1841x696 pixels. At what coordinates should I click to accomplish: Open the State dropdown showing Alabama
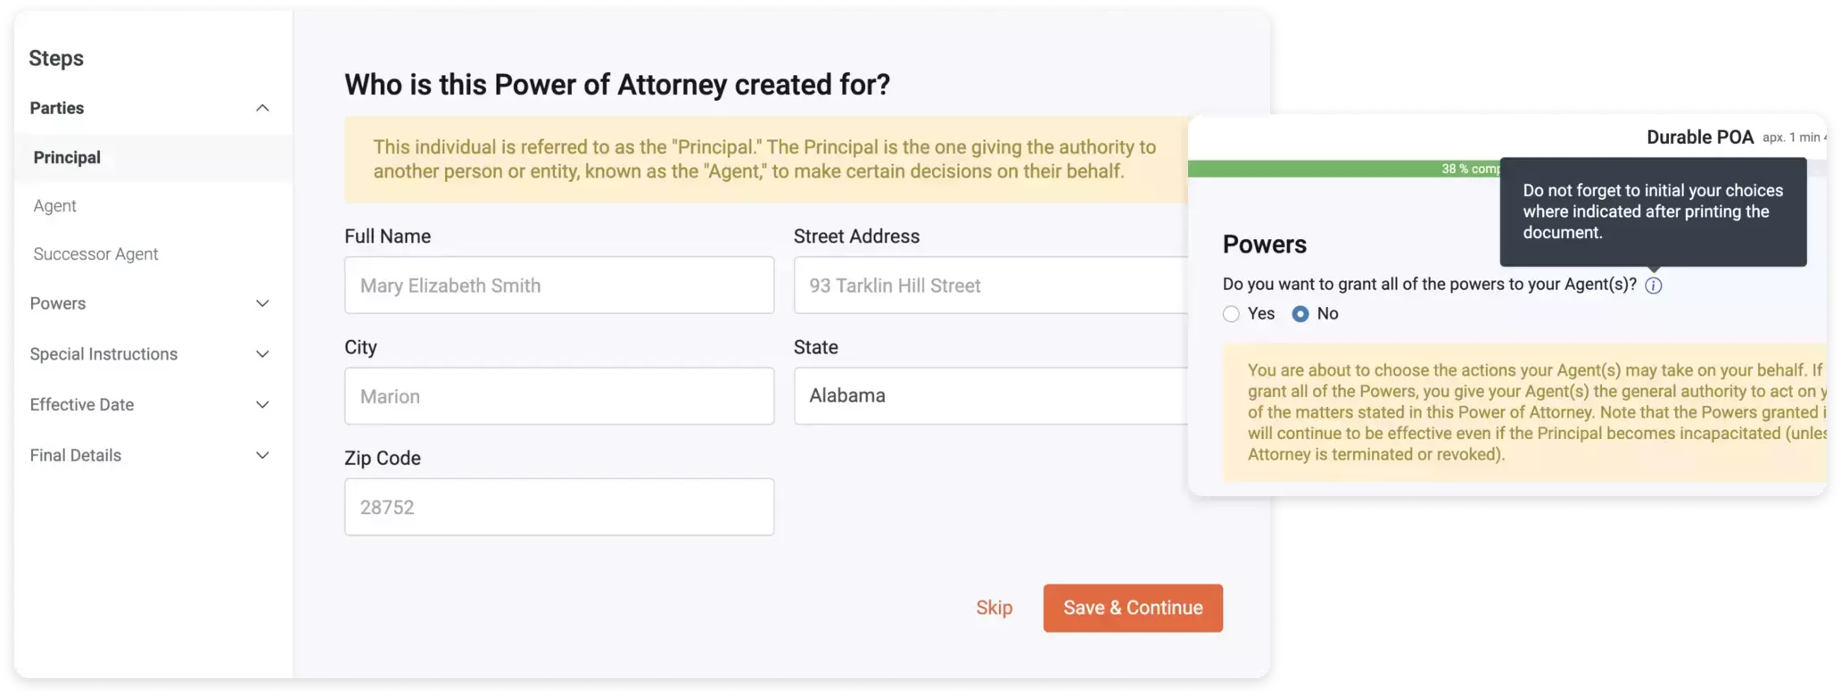[x=990, y=396]
